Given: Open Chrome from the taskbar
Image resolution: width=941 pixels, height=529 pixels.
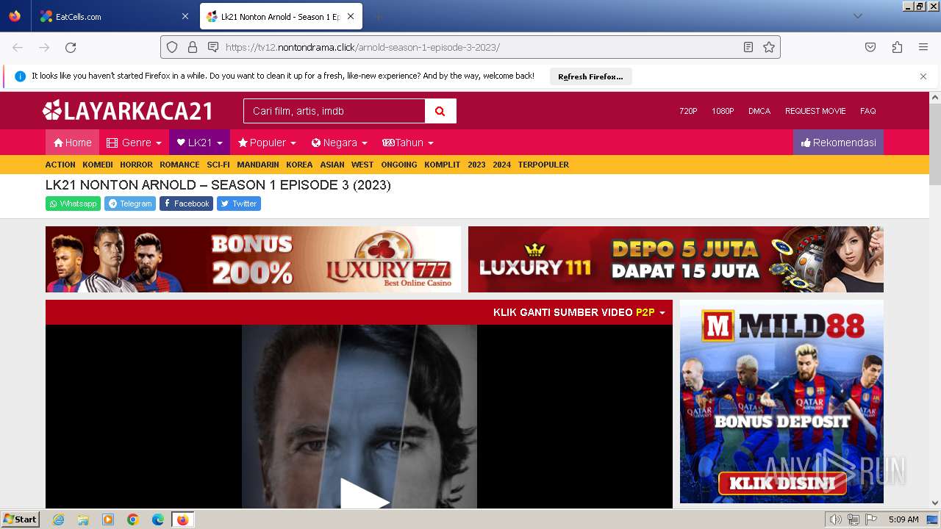Looking at the screenshot, I should [133, 519].
